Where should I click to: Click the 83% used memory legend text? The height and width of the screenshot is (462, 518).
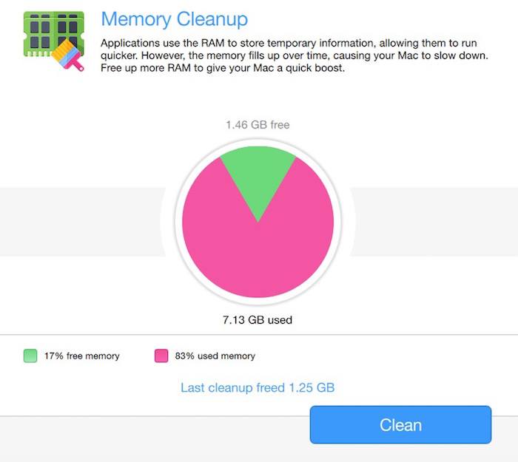click(x=215, y=356)
